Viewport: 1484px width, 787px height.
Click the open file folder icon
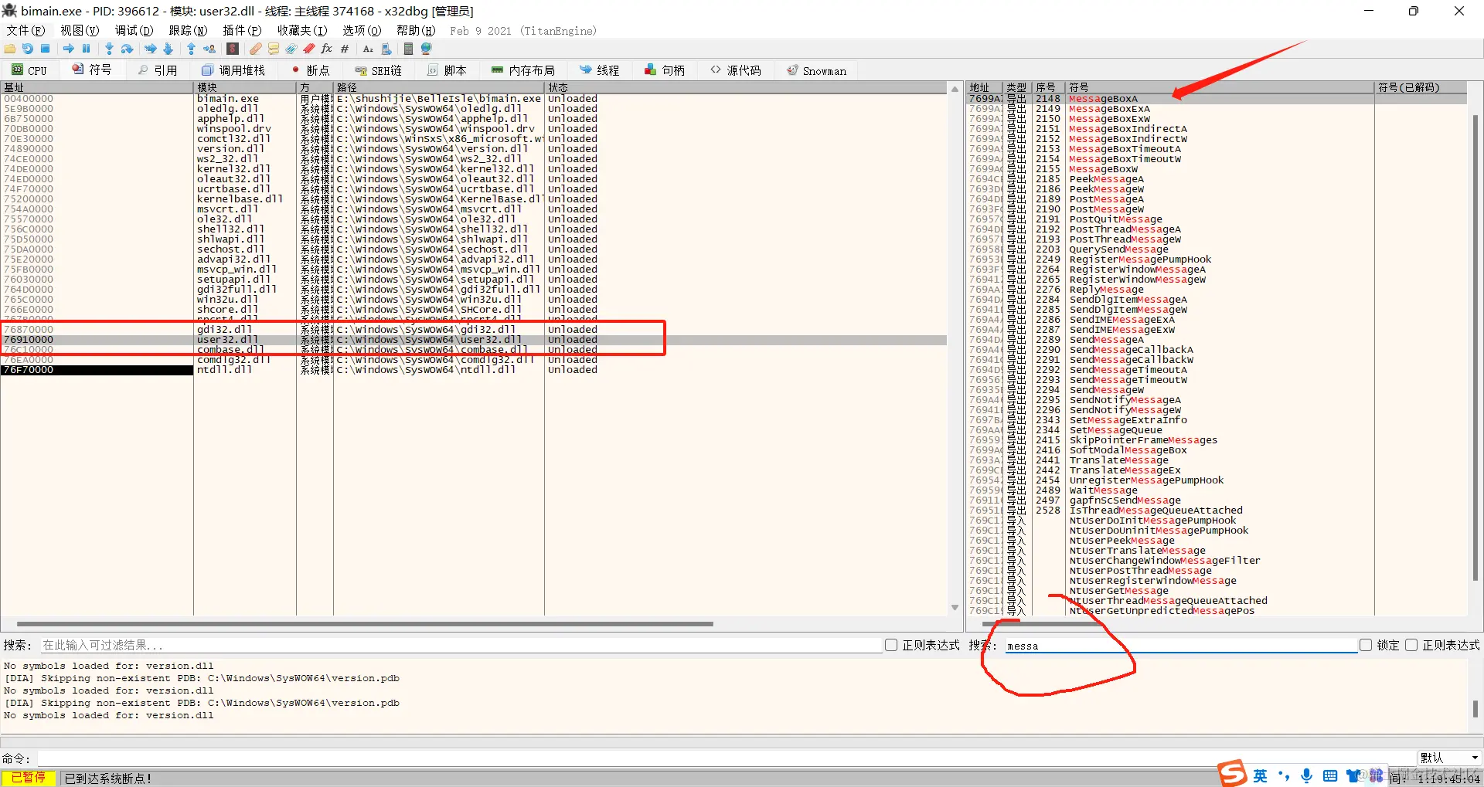pos(10,49)
